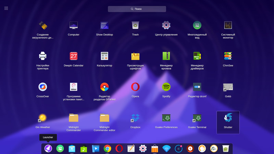Click the Wi-Fi network dock icon
Image resolution: width=274 pixels, height=154 pixels.
(x=166, y=149)
